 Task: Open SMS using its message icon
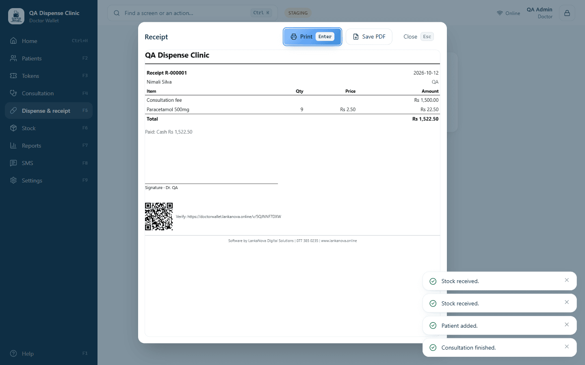pyautogui.click(x=13, y=163)
